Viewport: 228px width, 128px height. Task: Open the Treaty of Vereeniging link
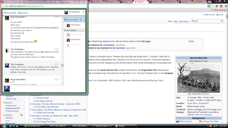click(203, 114)
